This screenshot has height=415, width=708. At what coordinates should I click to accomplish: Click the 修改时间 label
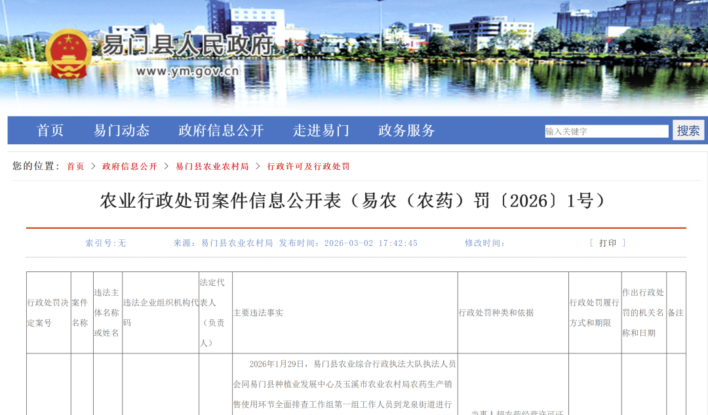(484, 243)
